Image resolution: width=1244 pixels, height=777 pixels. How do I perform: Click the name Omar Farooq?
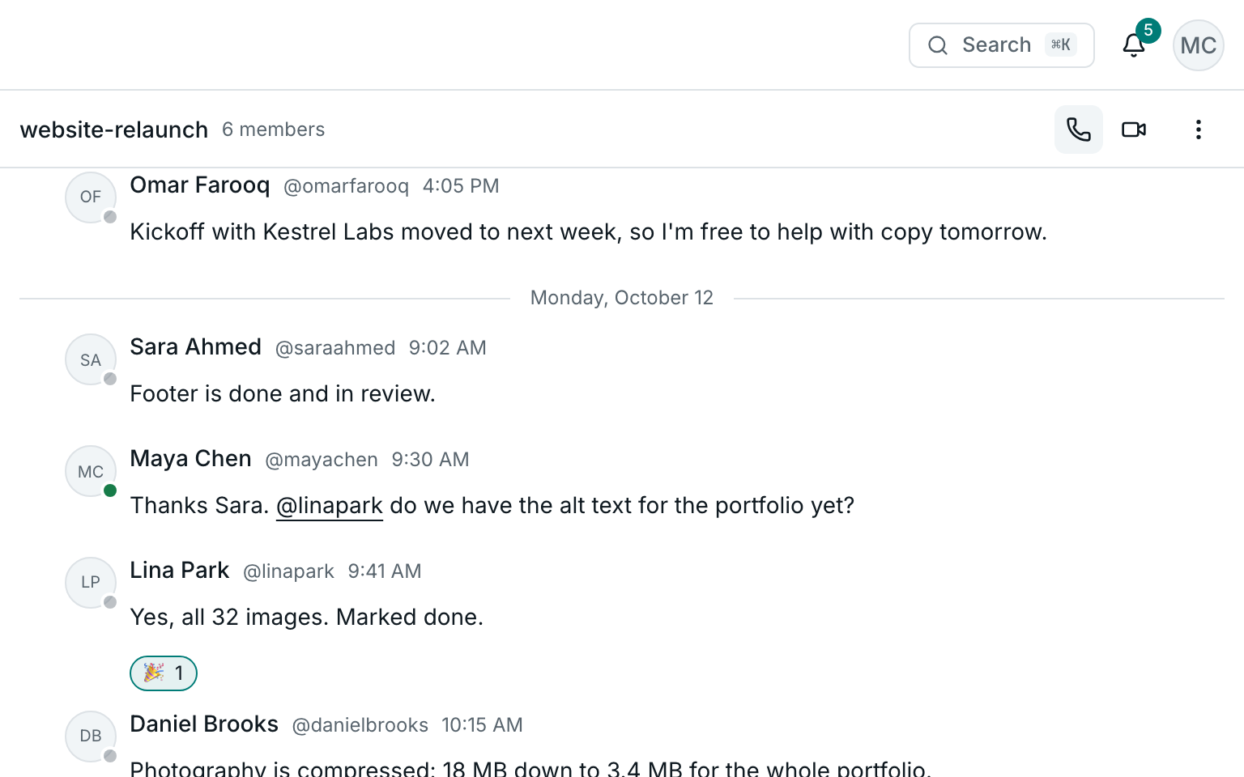[x=200, y=185]
